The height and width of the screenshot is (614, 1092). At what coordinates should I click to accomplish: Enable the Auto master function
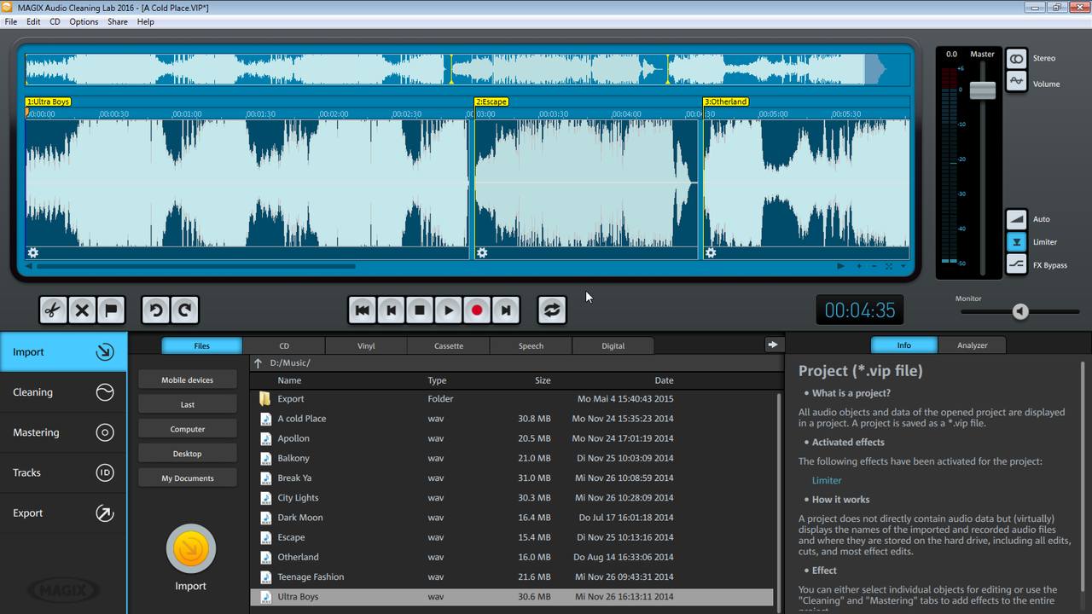1016,219
